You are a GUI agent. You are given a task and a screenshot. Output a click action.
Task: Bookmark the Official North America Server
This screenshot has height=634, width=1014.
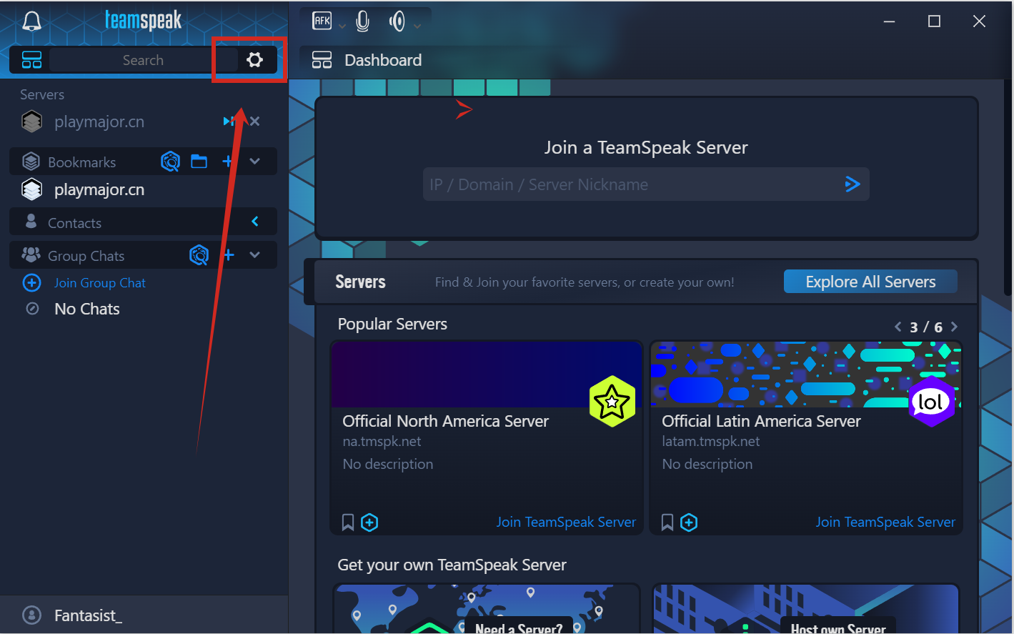(348, 522)
